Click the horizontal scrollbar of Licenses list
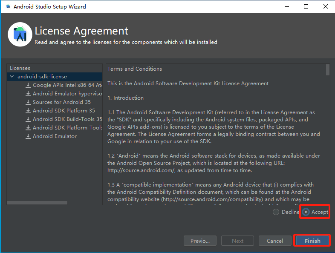The width and height of the screenshot is (335, 253). (x=37, y=203)
